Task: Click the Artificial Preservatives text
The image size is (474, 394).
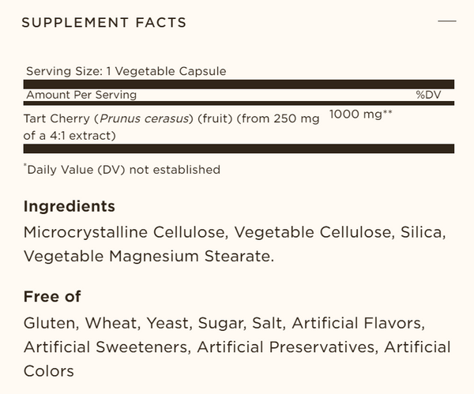Action: pyautogui.click(x=285, y=347)
